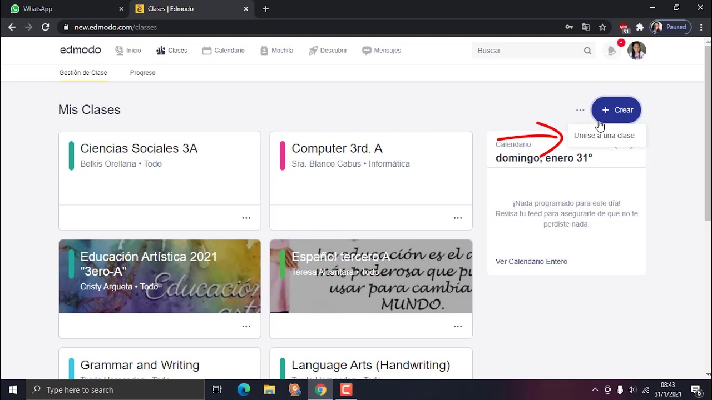Open Grammar and Writing class
The width and height of the screenshot is (712, 400).
[140, 365]
